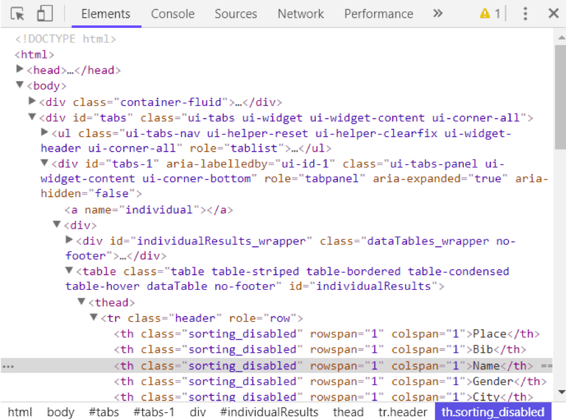Switch to the Sources tab
566x420 pixels.
click(x=236, y=13)
